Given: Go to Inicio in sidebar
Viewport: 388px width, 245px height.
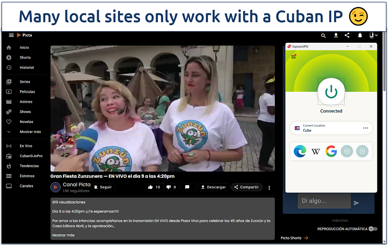Looking at the screenshot, I should click(24, 48).
